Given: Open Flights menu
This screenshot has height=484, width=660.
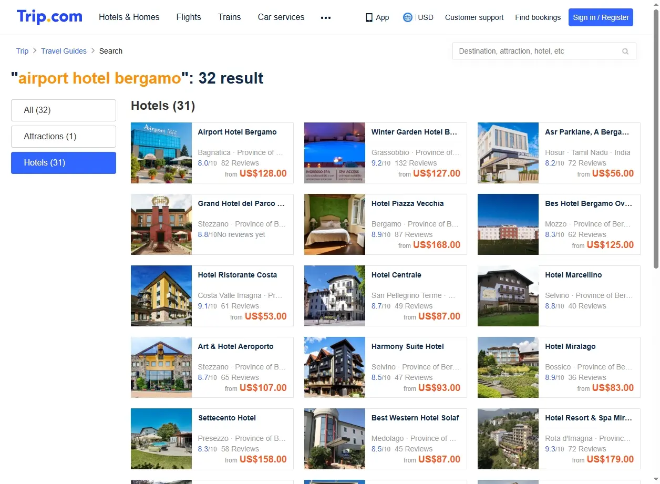Looking at the screenshot, I should 189,17.
